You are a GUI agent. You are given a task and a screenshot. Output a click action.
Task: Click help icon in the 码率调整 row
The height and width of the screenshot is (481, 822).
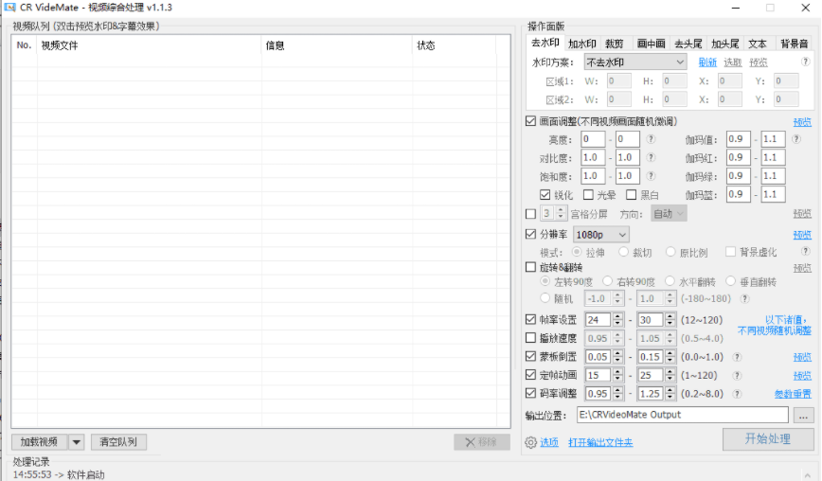tap(737, 394)
